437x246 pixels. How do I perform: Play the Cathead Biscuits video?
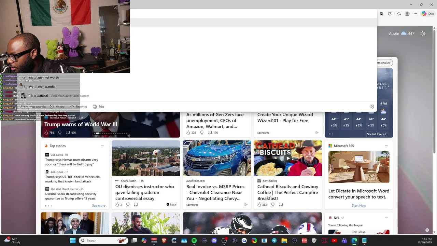point(288,158)
